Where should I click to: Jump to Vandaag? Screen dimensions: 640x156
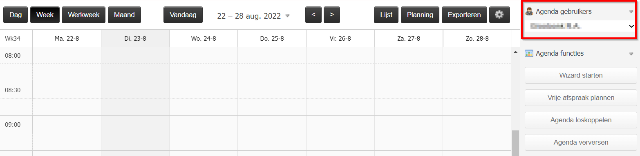183,15
